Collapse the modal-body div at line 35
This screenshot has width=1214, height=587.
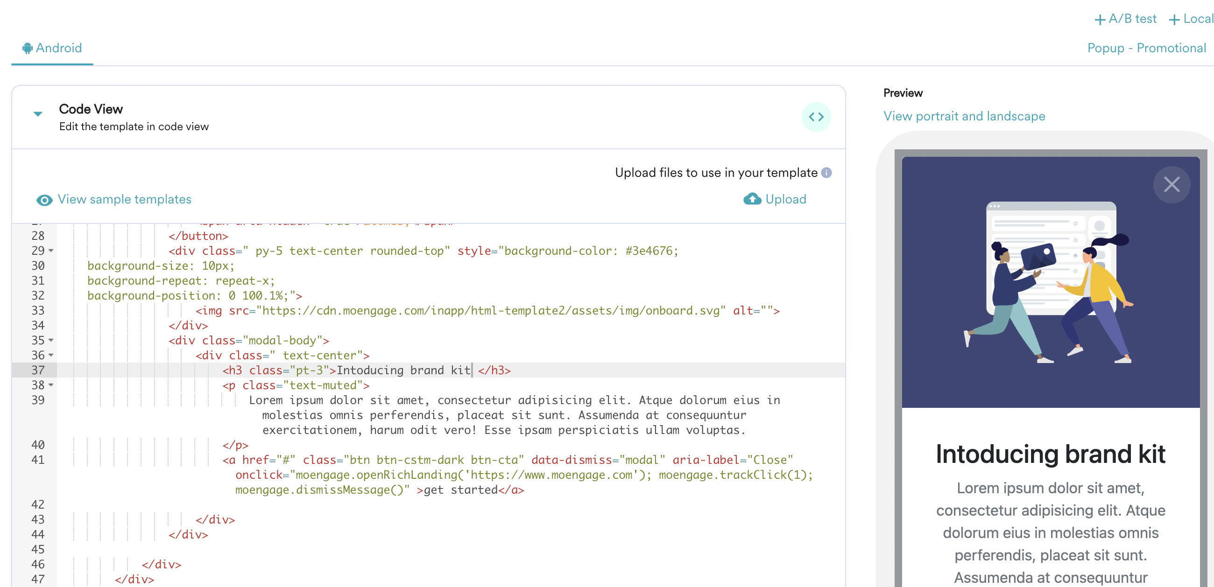tap(50, 340)
